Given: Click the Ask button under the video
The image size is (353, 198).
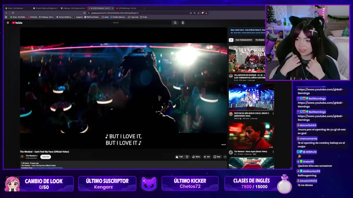Looking at the screenshot, I should click(207, 157).
